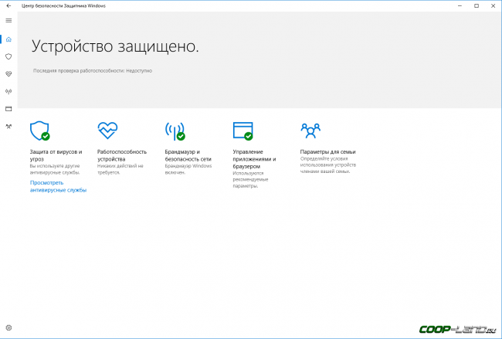Open the 'Работоспособность устройства' heading
Viewport: 502px width, 339px height.
[x=122, y=155]
